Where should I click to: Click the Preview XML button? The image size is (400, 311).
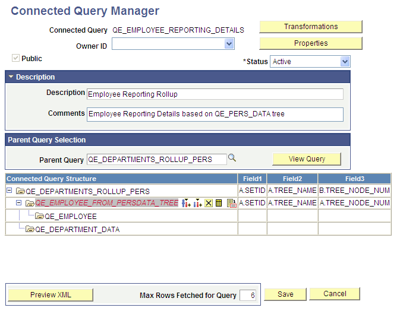51,295
